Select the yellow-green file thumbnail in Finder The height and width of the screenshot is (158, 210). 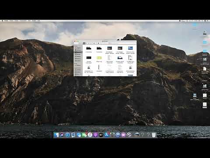[x=99, y=58]
